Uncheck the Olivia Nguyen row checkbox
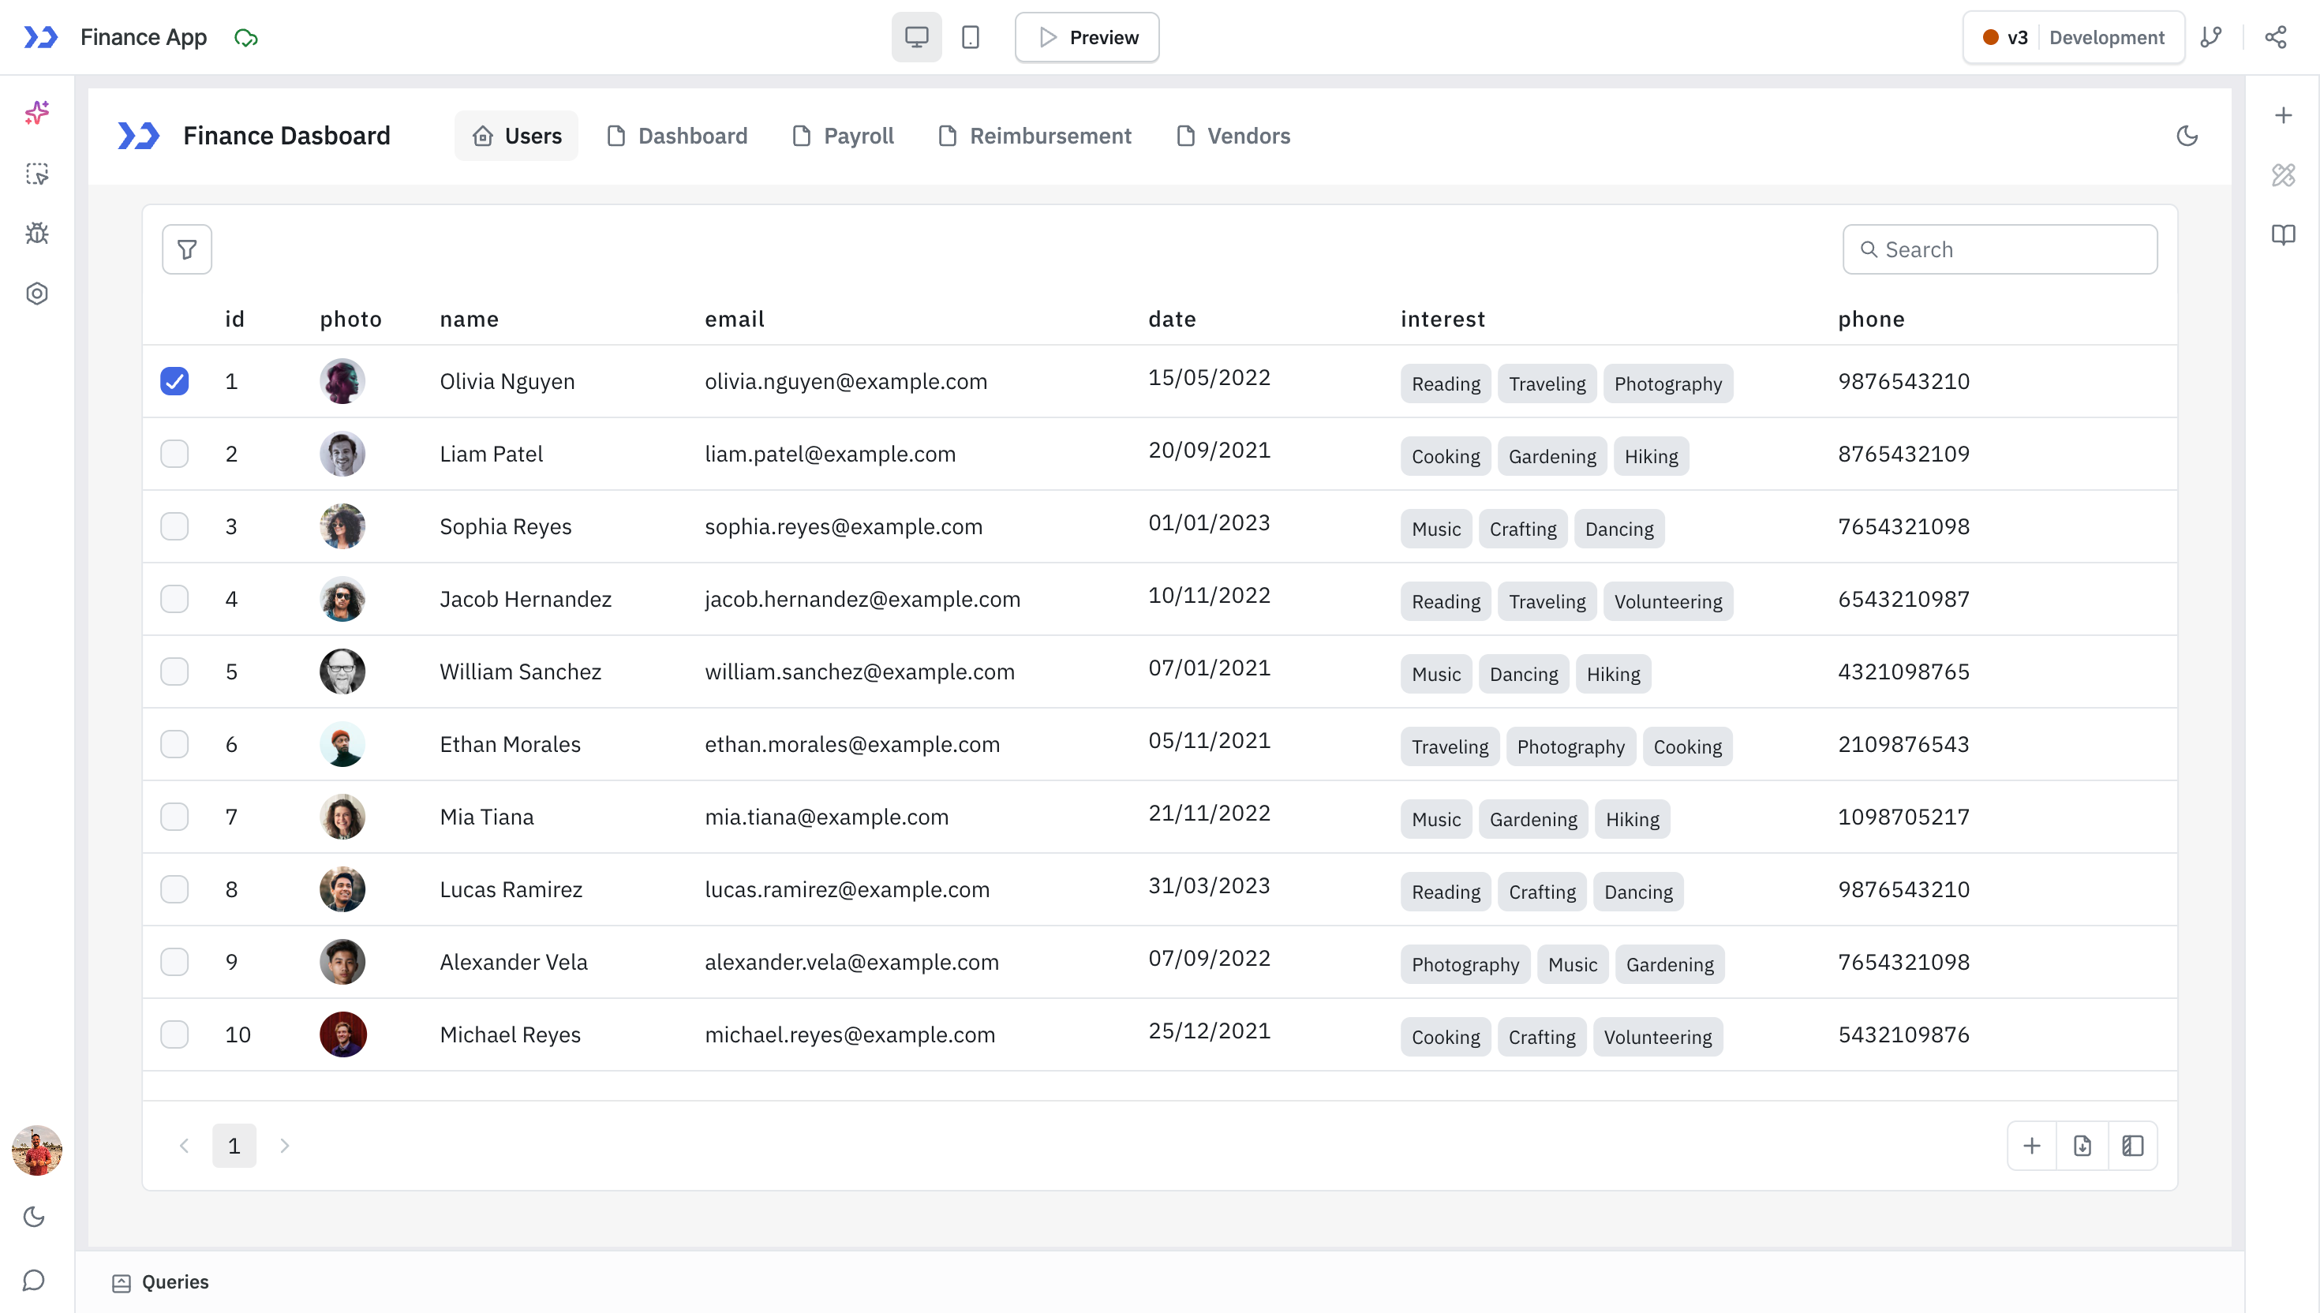The width and height of the screenshot is (2320, 1313). 174,381
